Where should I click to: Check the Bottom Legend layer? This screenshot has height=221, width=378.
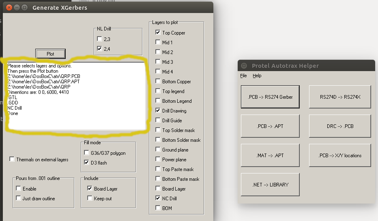pyautogui.click(x=158, y=100)
